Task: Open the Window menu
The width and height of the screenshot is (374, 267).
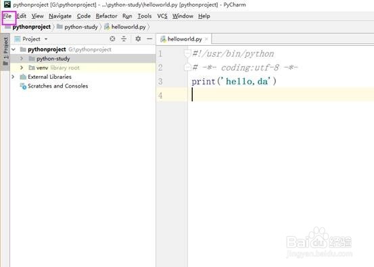Action: pyautogui.click(x=183, y=16)
